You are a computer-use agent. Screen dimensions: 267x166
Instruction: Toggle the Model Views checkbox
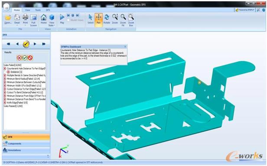point(68,20)
